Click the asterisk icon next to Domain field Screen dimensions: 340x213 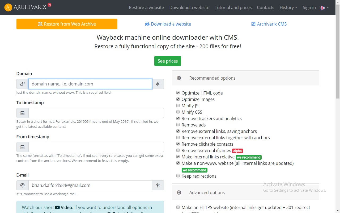[158, 84]
